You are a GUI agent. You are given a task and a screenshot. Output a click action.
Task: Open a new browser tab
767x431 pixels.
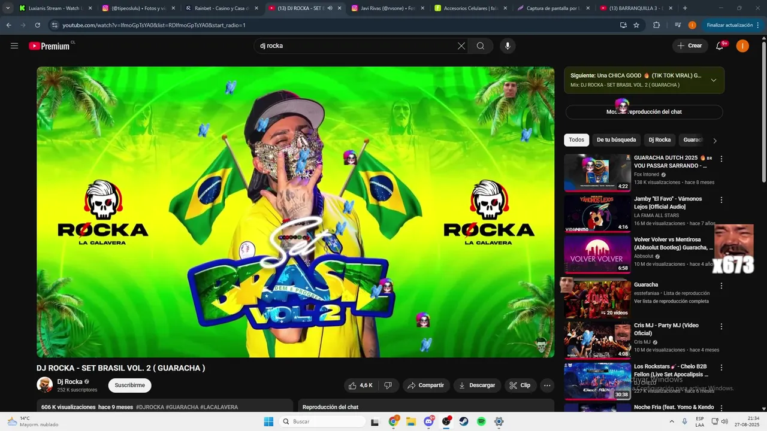pos(685,8)
